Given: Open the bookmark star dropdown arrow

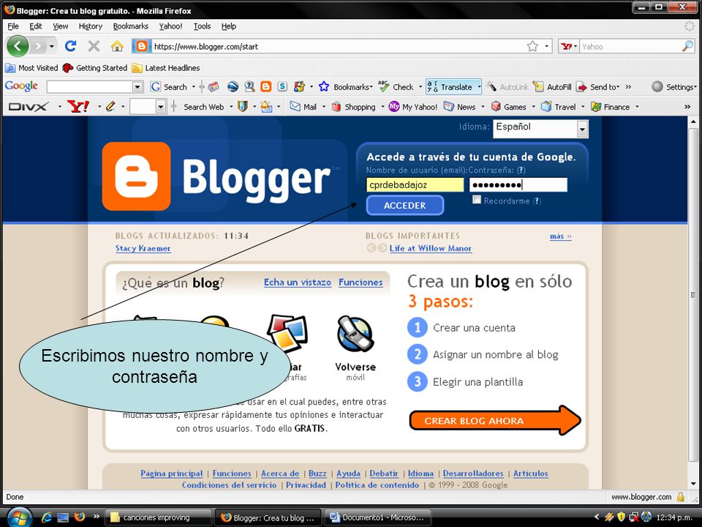Looking at the screenshot, I should pyautogui.click(x=546, y=46).
